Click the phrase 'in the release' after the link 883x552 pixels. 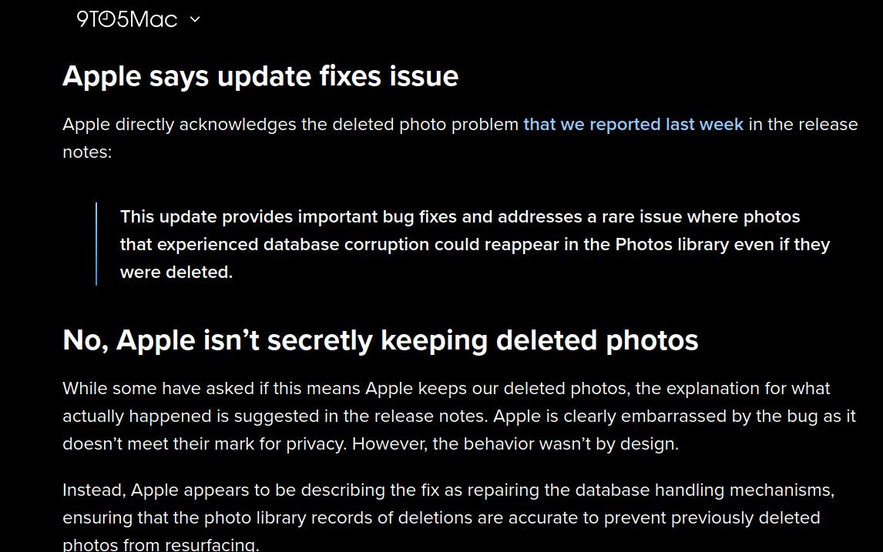pyautogui.click(x=803, y=125)
